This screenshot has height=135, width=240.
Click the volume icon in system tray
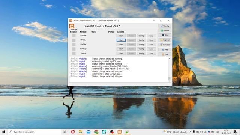pos(201,132)
